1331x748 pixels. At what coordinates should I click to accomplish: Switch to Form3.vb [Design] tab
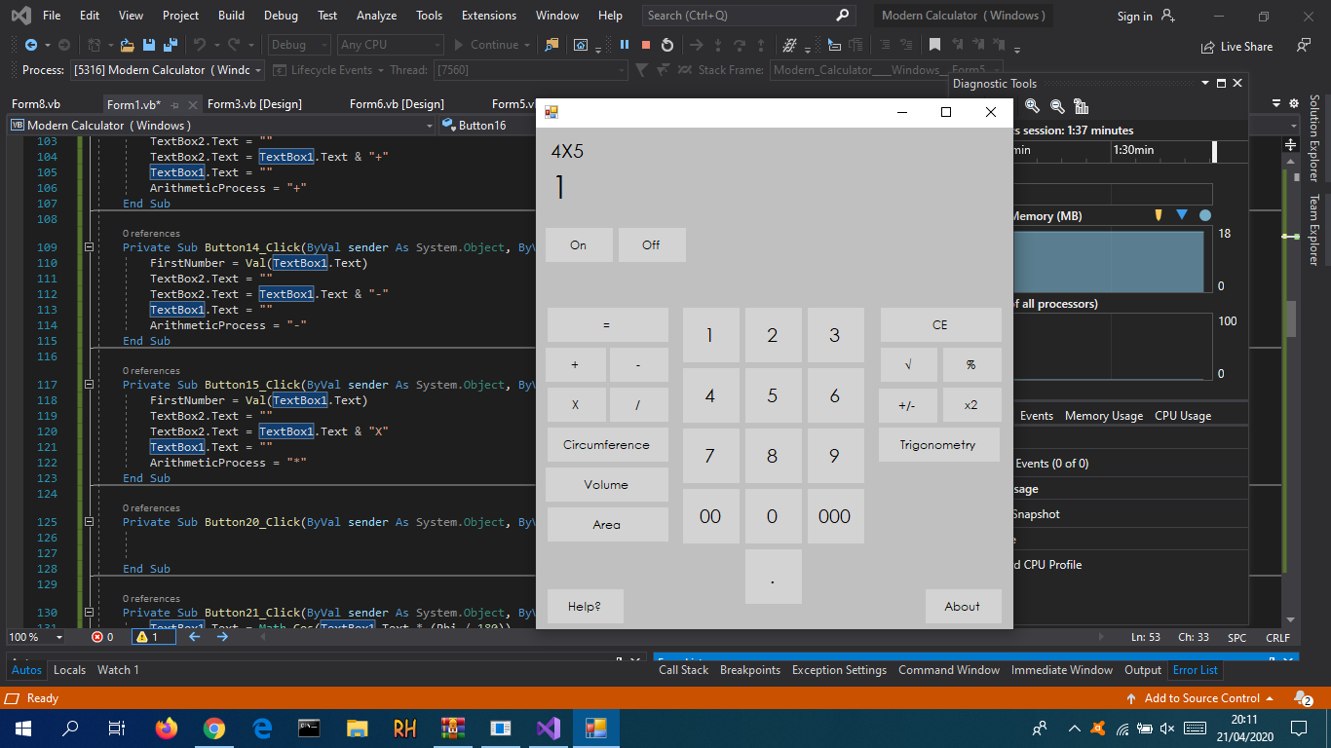[x=255, y=104]
